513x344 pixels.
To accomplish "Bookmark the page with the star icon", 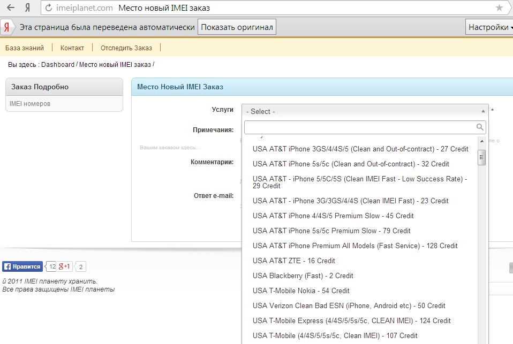I will tap(499, 7).
